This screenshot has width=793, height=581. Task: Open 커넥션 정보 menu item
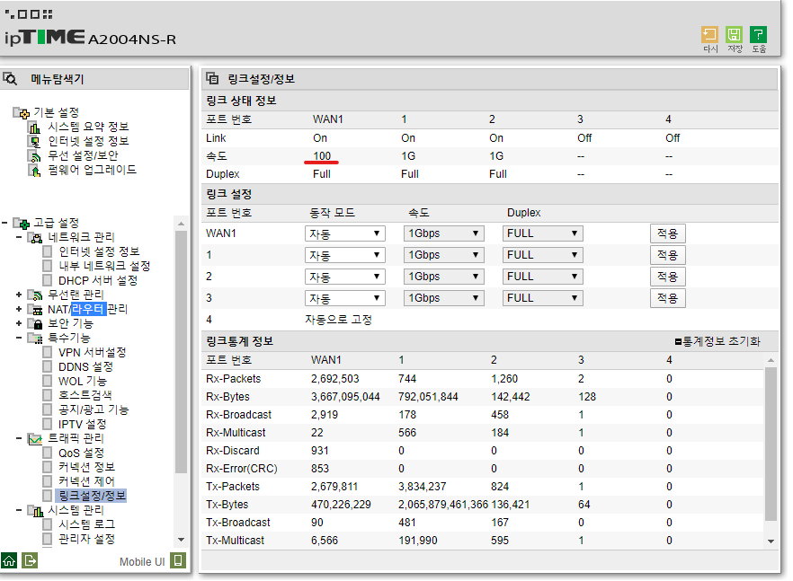point(86,467)
